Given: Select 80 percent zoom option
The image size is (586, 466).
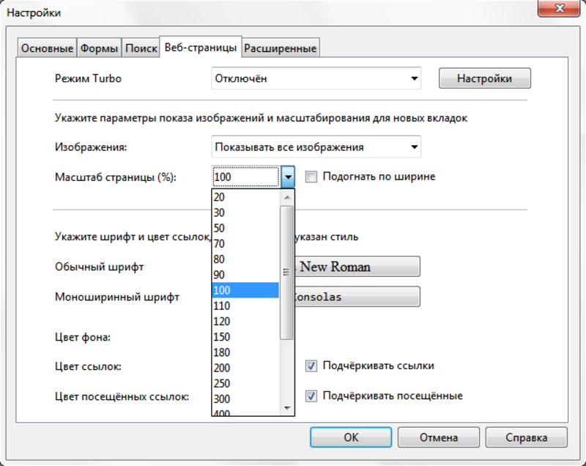Looking at the screenshot, I should (x=245, y=259).
